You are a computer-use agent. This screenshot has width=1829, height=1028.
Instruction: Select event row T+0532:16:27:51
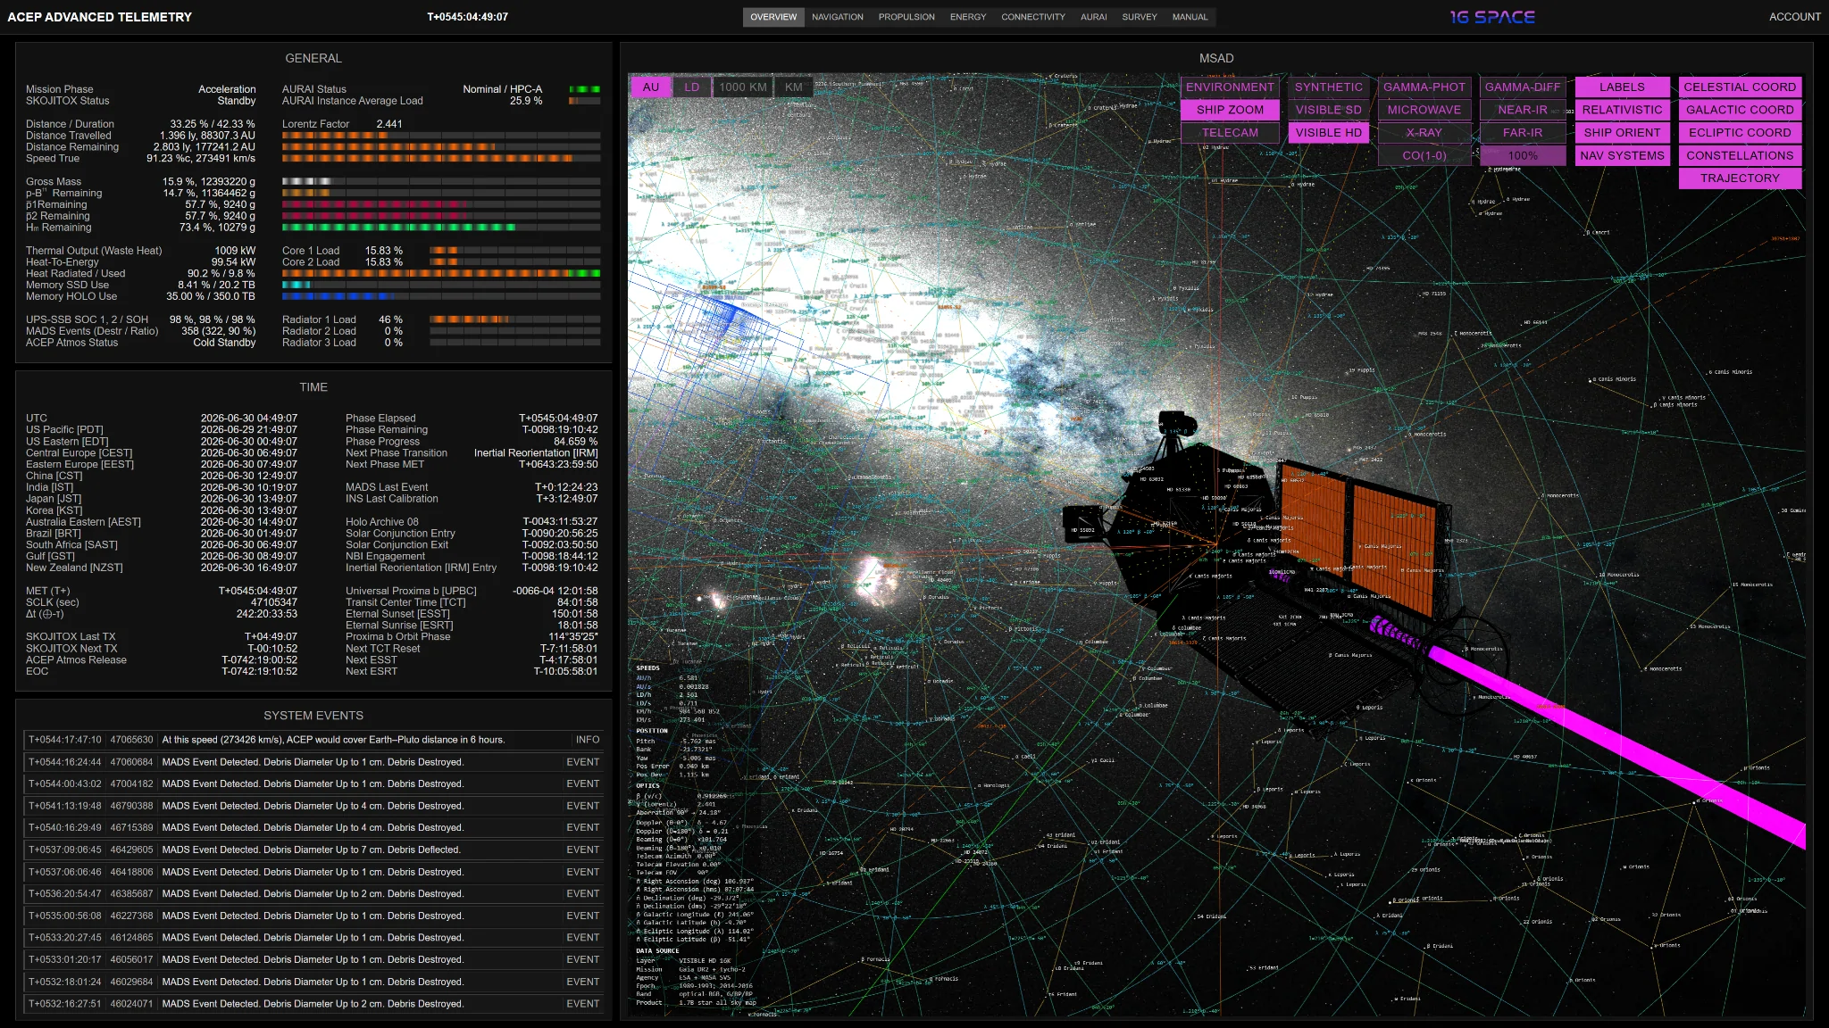(313, 1004)
